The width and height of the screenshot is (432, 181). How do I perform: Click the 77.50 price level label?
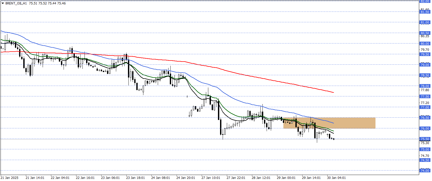pyautogui.click(x=425, y=97)
